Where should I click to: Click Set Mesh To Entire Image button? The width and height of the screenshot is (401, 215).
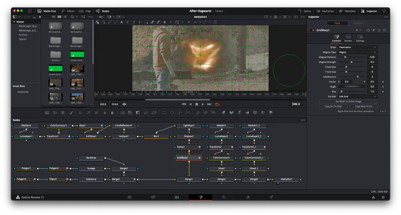[348, 101]
